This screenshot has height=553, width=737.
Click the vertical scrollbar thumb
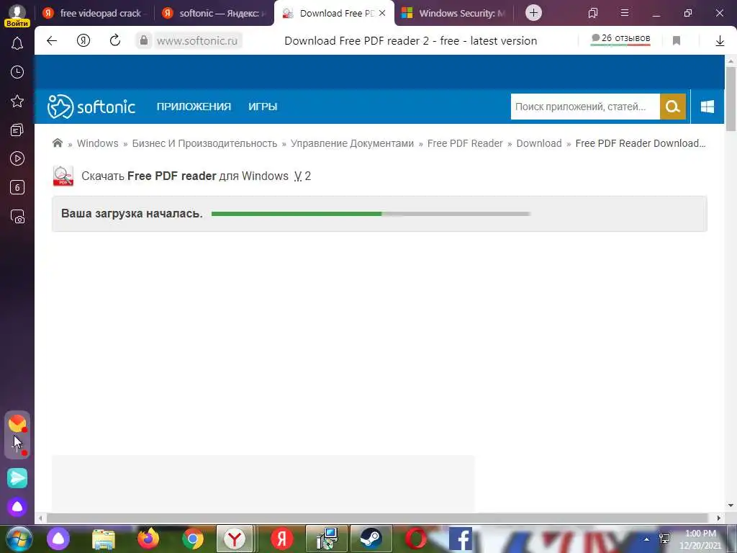tap(731, 99)
